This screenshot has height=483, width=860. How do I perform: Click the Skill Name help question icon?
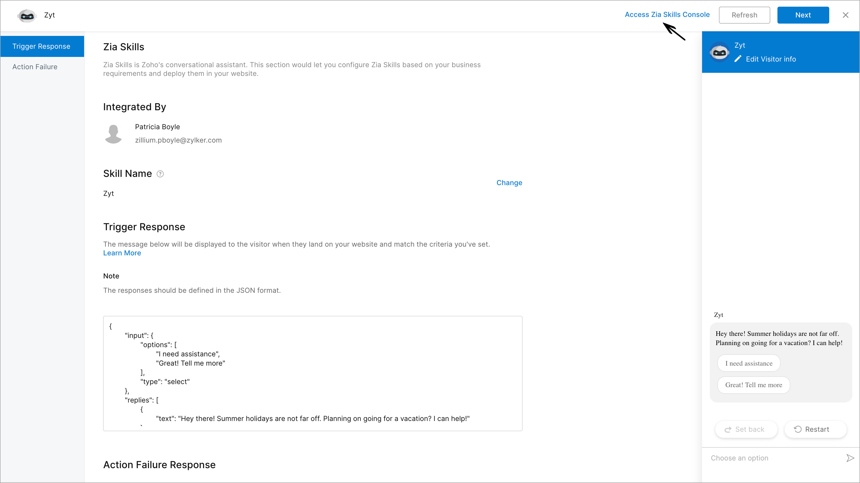pyautogui.click(x=160, y=174)
